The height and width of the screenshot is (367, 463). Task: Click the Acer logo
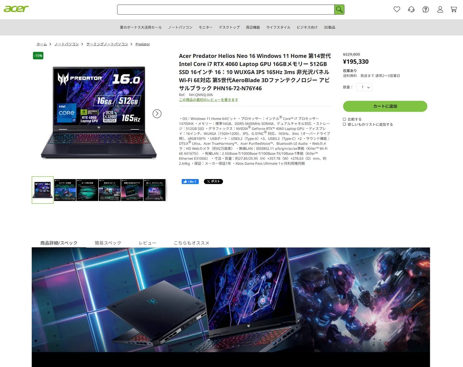(x=16, y=8)
